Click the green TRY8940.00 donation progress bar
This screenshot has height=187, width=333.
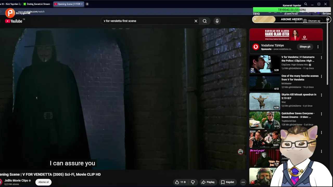point(292,10)
